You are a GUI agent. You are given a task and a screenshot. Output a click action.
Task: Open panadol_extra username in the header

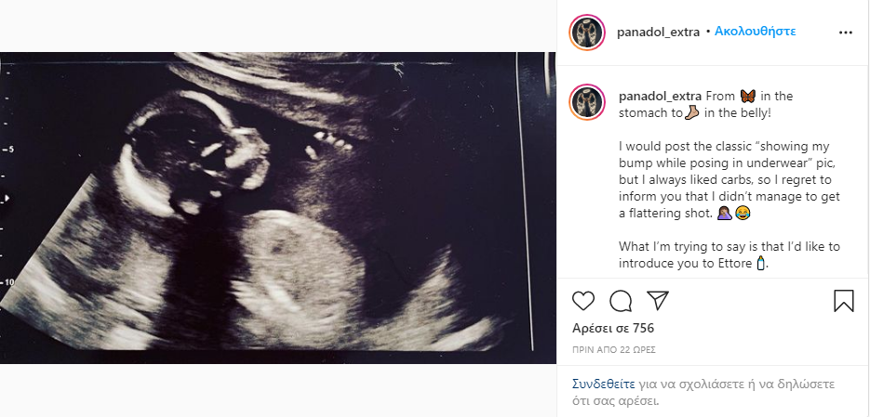pyautogui.click(x=659, y=32)
